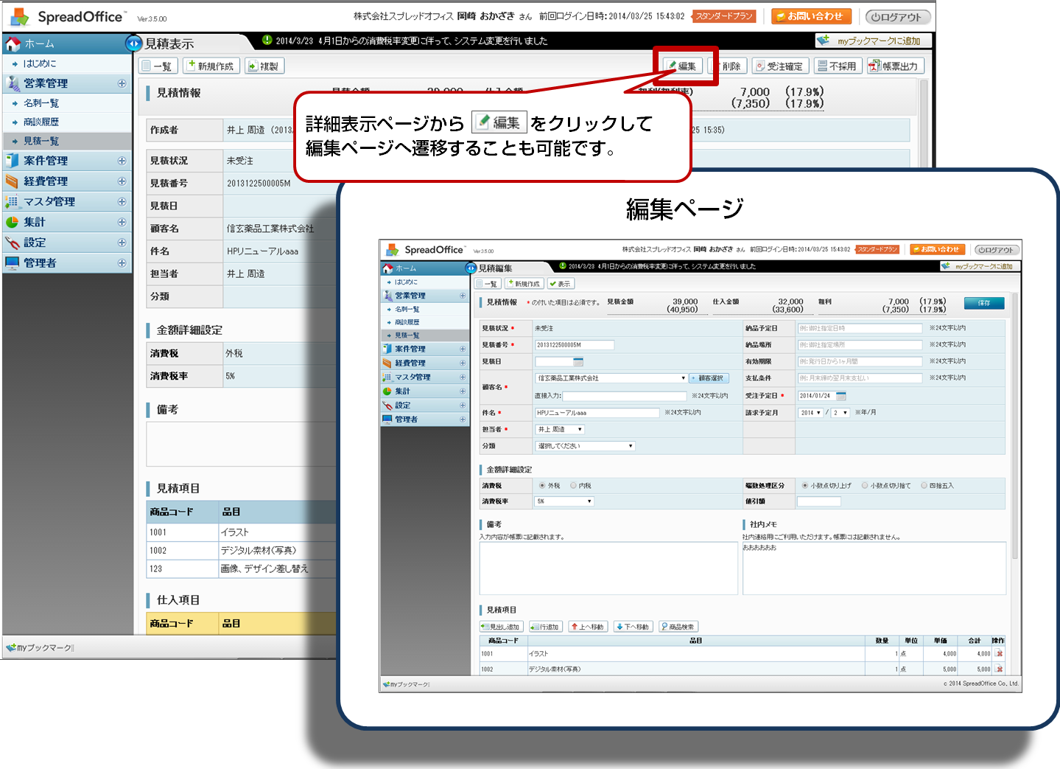The height and width of the screenshot is (769, 1060).
Task: Open the 請求予定月 month dropdown
Action: (x=840, y=413)
